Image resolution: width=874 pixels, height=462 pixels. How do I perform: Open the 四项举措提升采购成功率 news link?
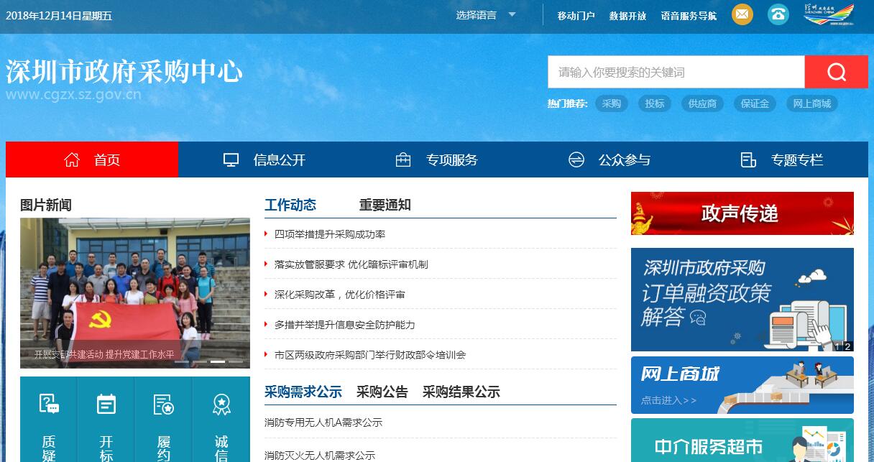click(x=330, y=234)
